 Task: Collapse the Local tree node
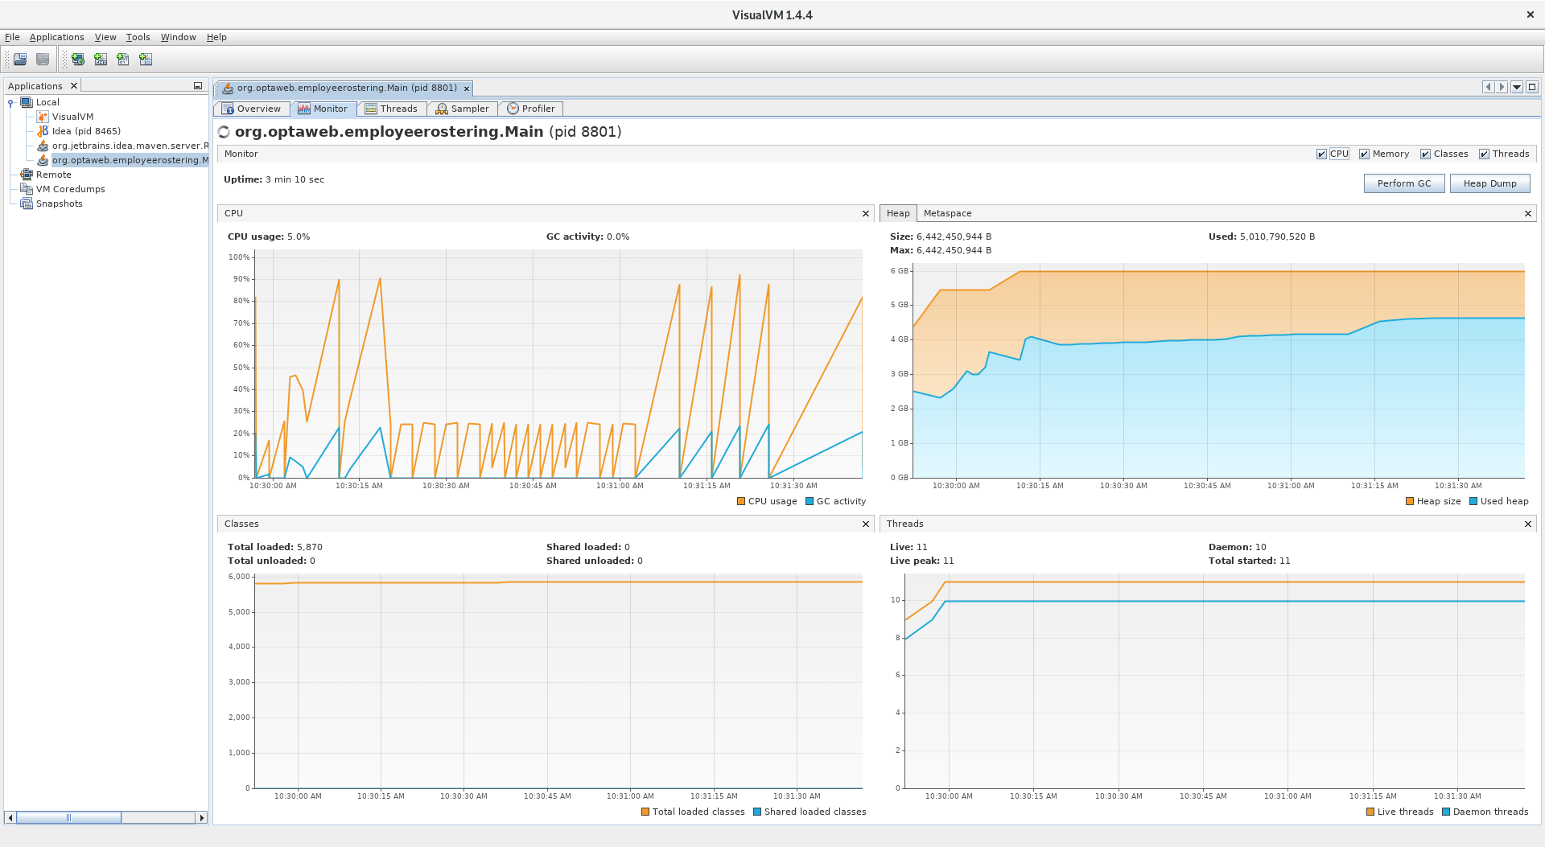tap(10, 102)
